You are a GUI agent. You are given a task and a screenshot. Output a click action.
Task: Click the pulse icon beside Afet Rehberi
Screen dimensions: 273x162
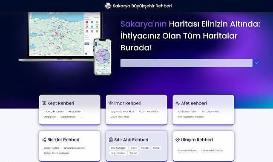(178, 103)
